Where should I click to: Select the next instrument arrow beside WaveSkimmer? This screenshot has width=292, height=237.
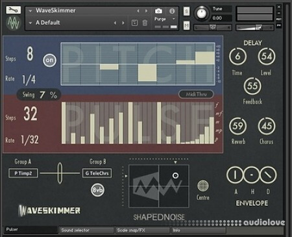tap(147, 11)
